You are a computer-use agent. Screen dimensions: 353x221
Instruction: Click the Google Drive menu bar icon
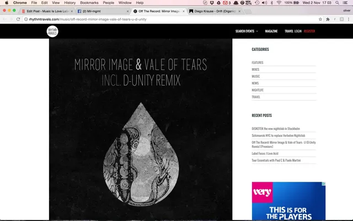[x=218, y=3]
